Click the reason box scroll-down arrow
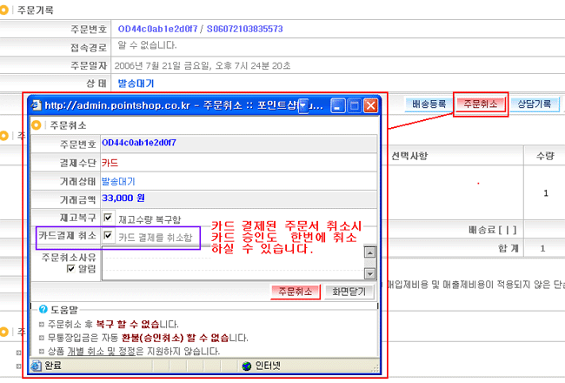This screenshot has height=383, width=565. (x=369, y=273)
